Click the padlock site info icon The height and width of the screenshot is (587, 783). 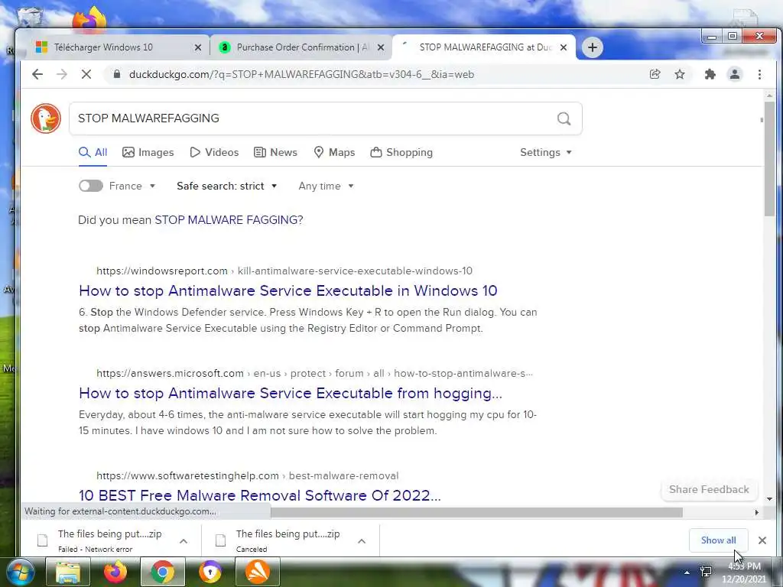(117, 74)
